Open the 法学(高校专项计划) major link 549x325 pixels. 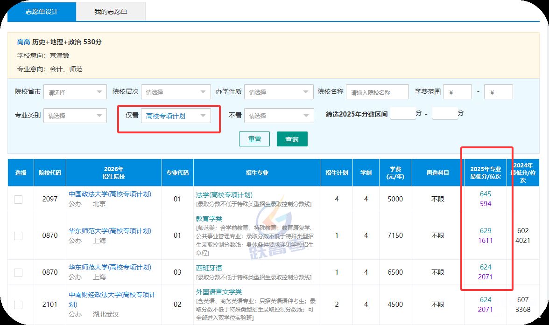click(x=224, y=195)
